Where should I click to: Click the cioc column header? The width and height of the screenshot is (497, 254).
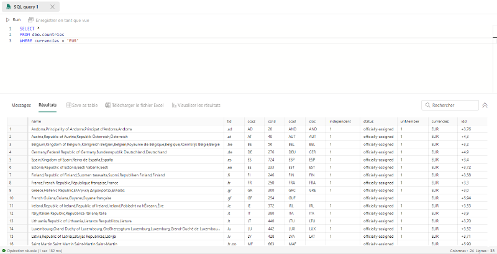pos(316,121)
